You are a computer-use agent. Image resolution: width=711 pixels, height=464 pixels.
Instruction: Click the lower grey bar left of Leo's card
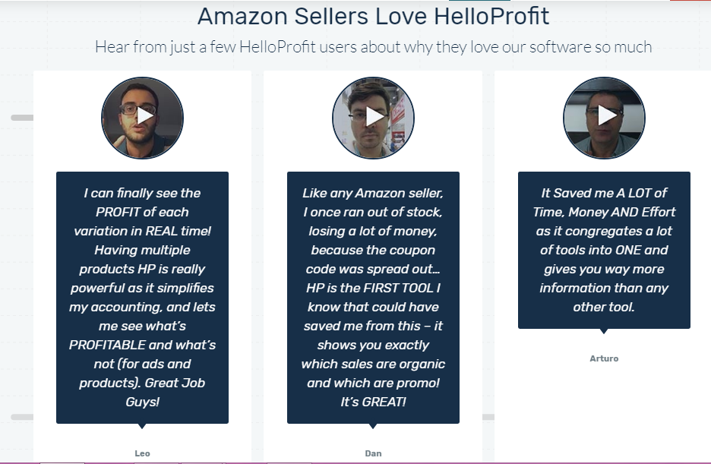22,417
